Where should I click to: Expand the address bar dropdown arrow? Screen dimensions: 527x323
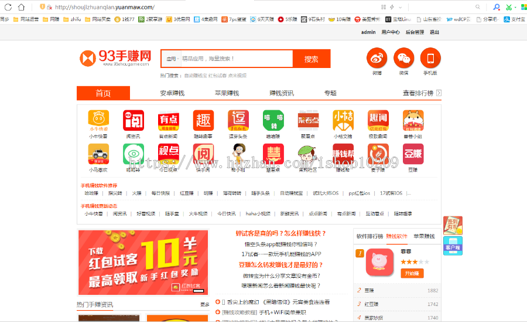401,7
